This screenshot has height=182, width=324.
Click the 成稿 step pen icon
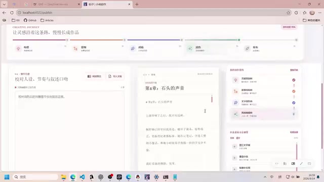pyautogui.click(x=133, y=49)
